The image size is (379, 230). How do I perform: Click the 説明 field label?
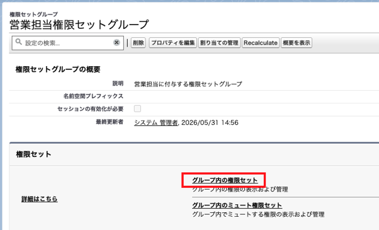118,83
